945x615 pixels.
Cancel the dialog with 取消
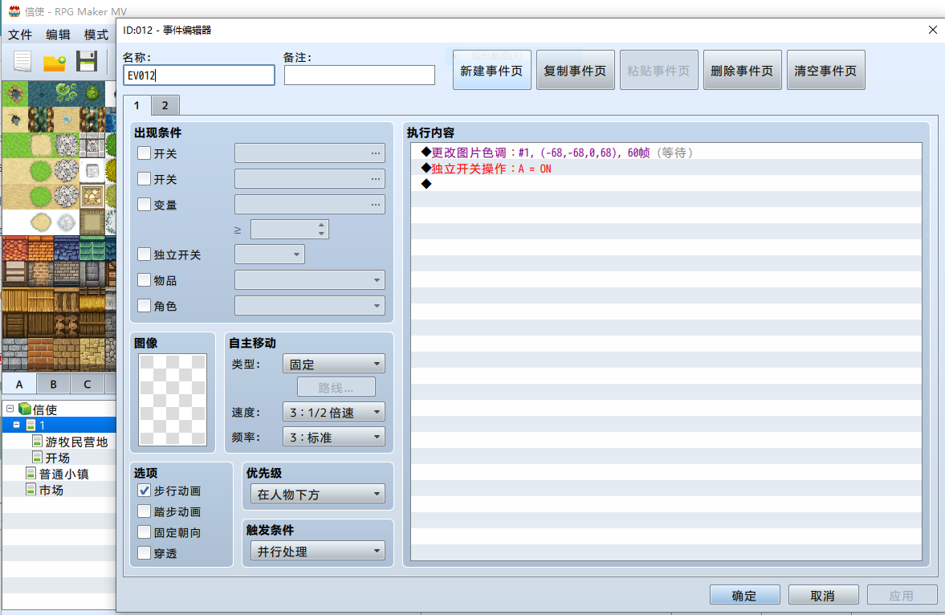coord(823,595)
